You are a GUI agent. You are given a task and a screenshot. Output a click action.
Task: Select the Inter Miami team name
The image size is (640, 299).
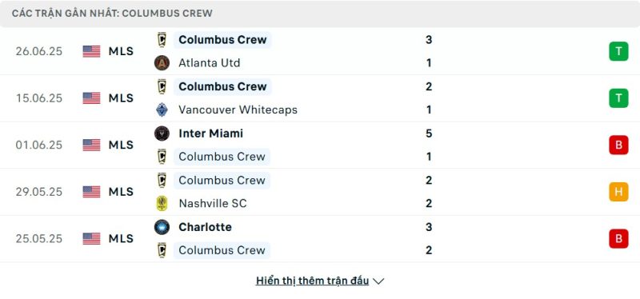(210, 134)
